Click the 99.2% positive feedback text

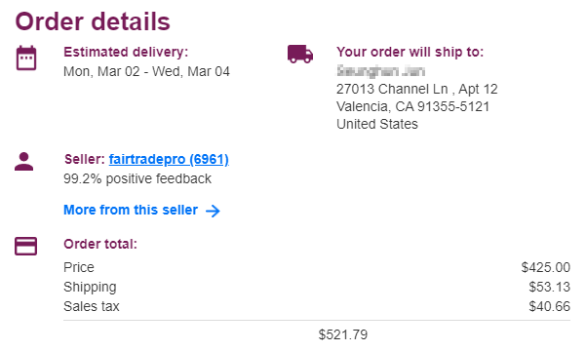[x=137, y=178]
